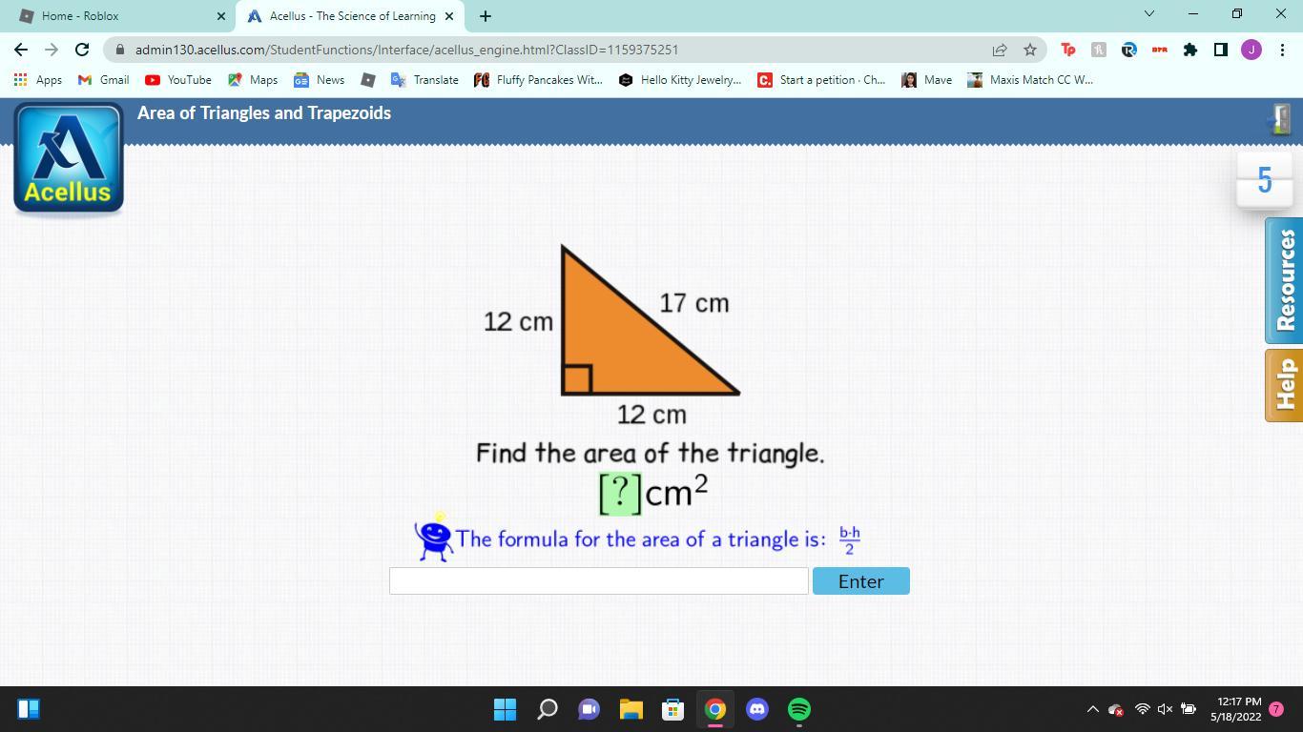Image resolution: width=1303 pixels, height=732 pixels.
Task: Submit answer with Enter button
Action: (860, 581)
